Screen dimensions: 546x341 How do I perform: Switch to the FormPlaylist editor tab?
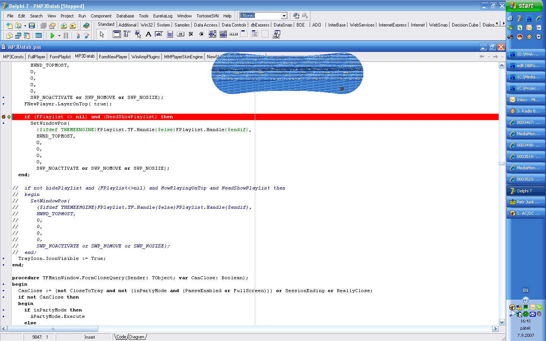60,57
